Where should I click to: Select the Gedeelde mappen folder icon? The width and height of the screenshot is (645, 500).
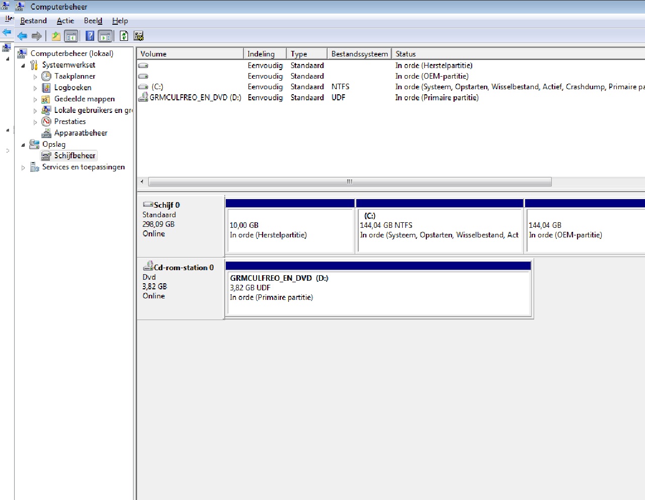click(x=46, y=99)
